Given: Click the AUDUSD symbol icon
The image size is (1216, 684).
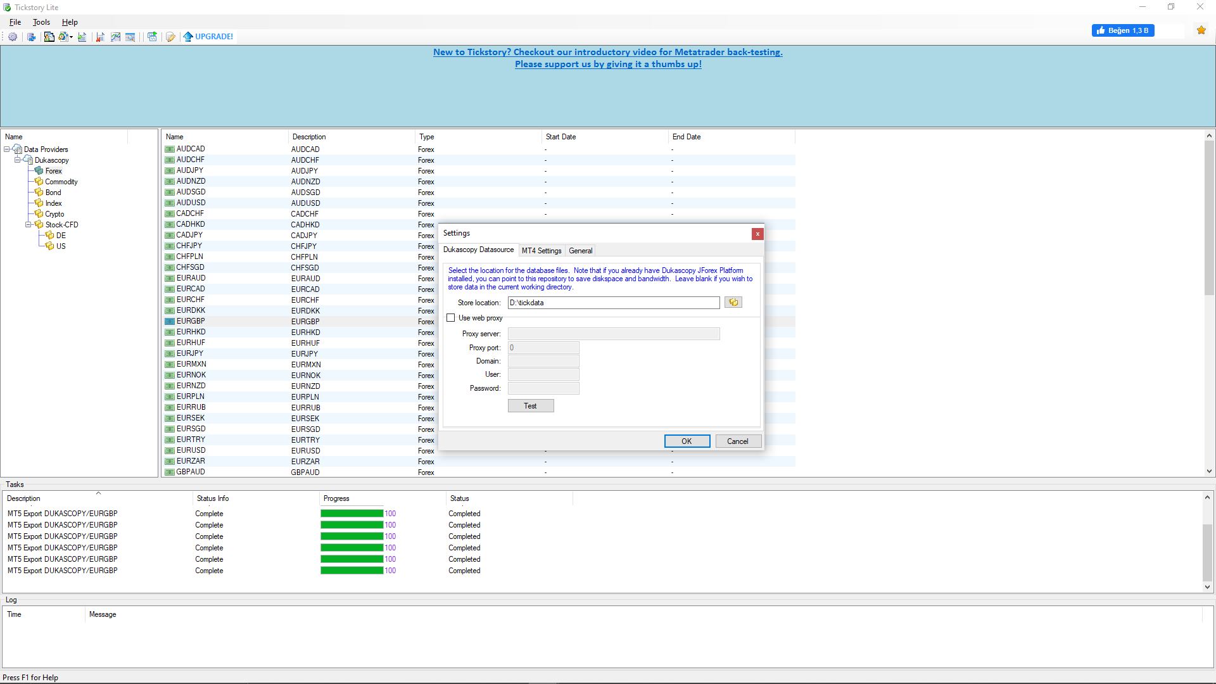Looking at the screenshot, I should [x=170, y=203].
